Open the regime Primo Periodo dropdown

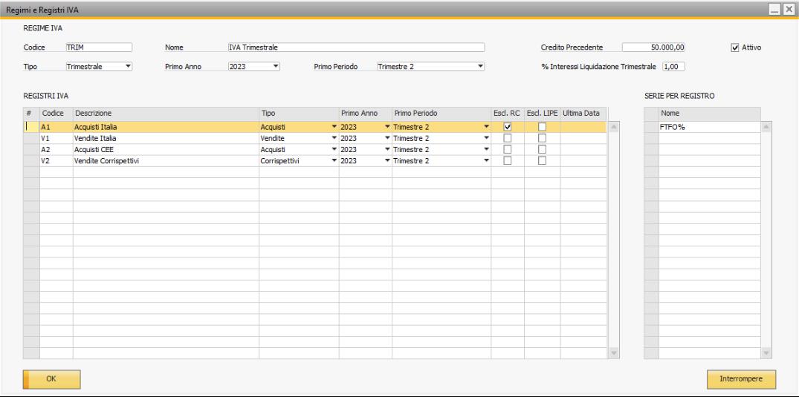(x=480, y=66)
